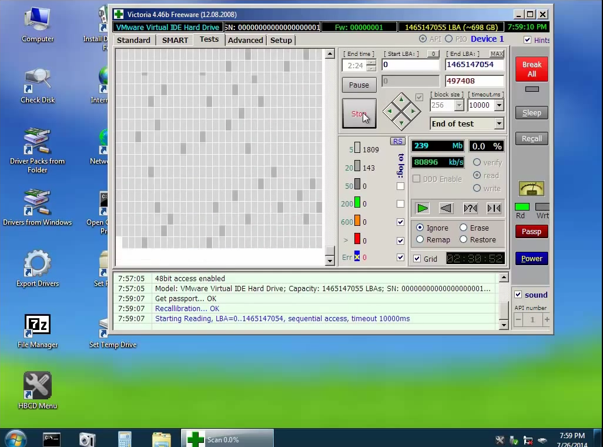The width and height of the screenshot is (603, 447).
Task: Open the End of test dropdown
Action: tap(499, 124)
